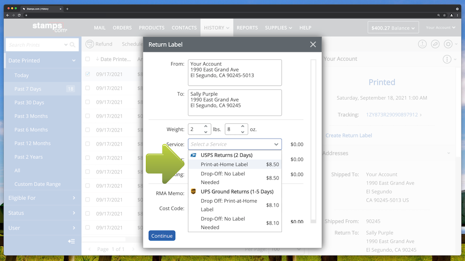Choose USPS Print-at-Home Label option
Image resolution: width=465 pixels, height=261 pixels.
tap(224, 164)
